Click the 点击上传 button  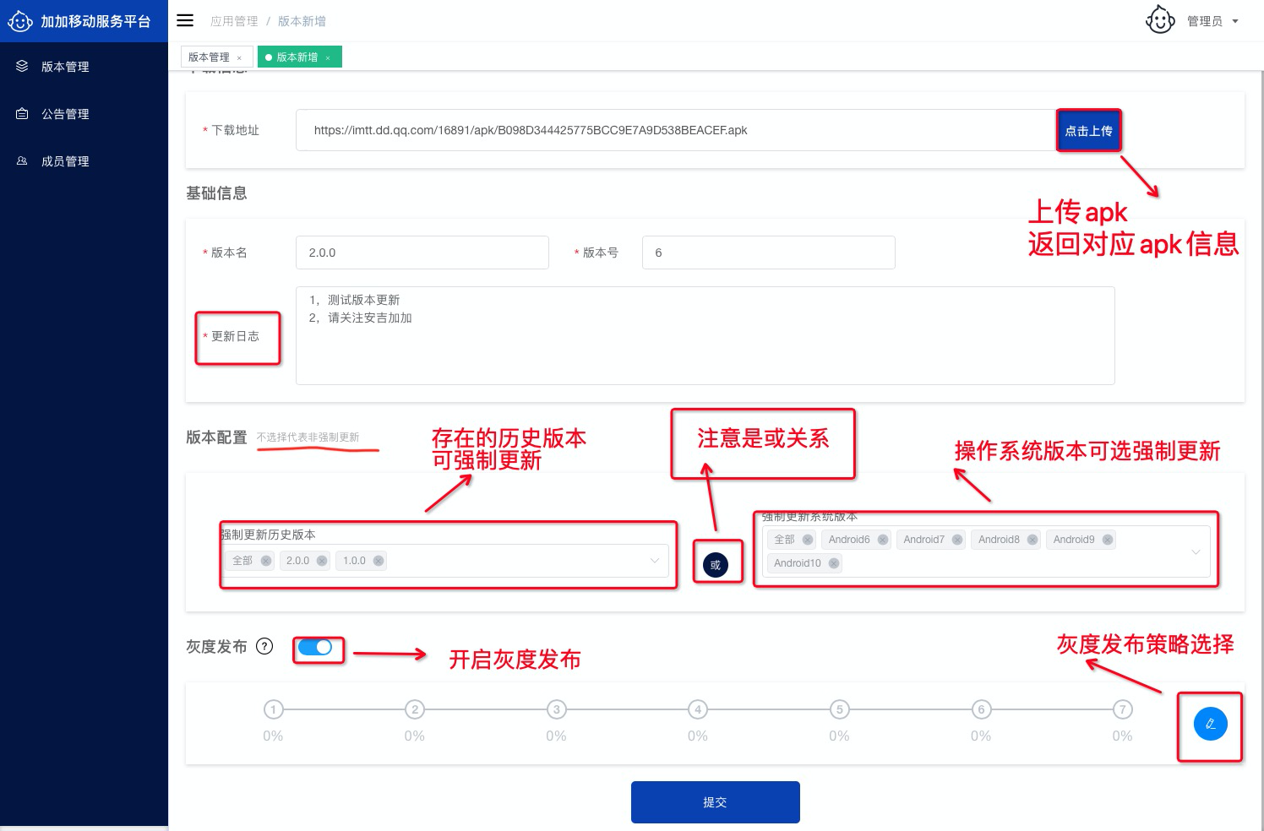coord(1088,131)
